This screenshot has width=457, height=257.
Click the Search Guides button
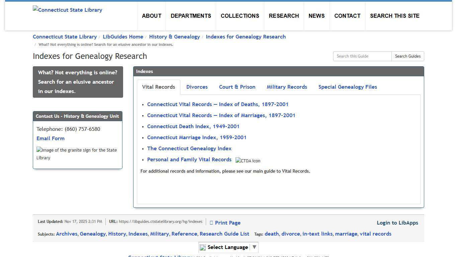click(x=407, y=56)
